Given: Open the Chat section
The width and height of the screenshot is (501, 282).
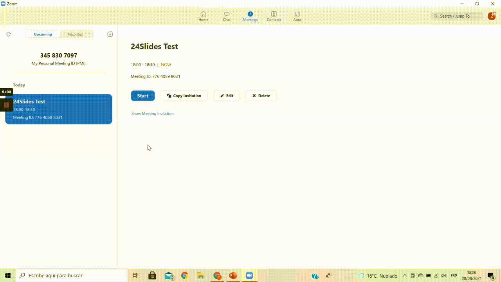Looking at the screenshot, I should click(227, 16).
